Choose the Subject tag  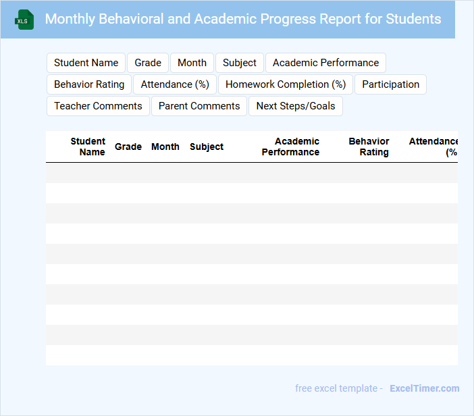[x=240, y=63]
